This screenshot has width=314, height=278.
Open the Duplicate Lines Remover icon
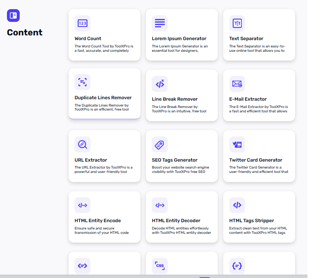82,82
